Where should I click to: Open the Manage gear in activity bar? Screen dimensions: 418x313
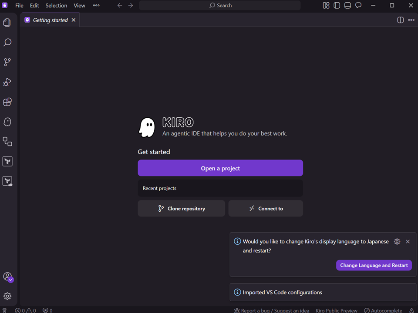[7, 296]
